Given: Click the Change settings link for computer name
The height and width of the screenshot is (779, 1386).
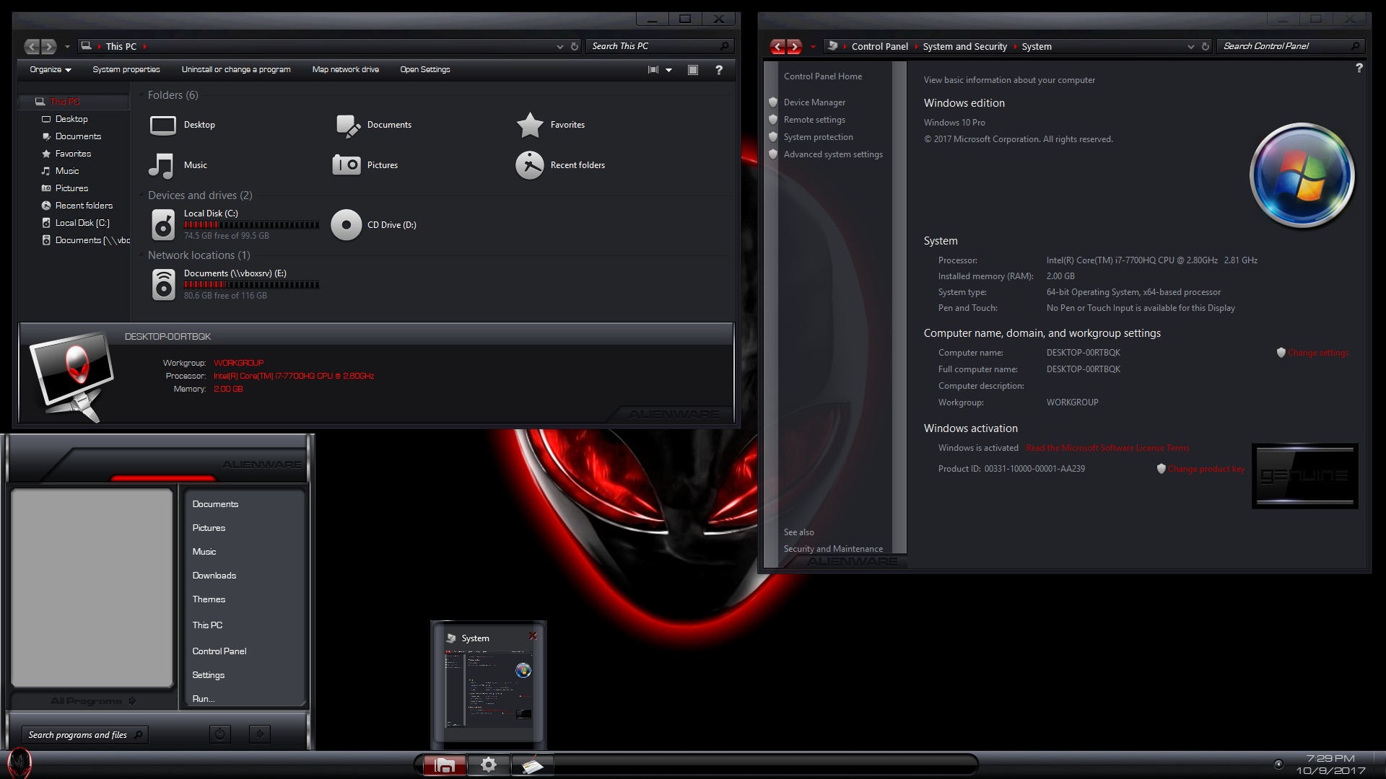Looking at the screenshot, I should [x=1317, y=353].
